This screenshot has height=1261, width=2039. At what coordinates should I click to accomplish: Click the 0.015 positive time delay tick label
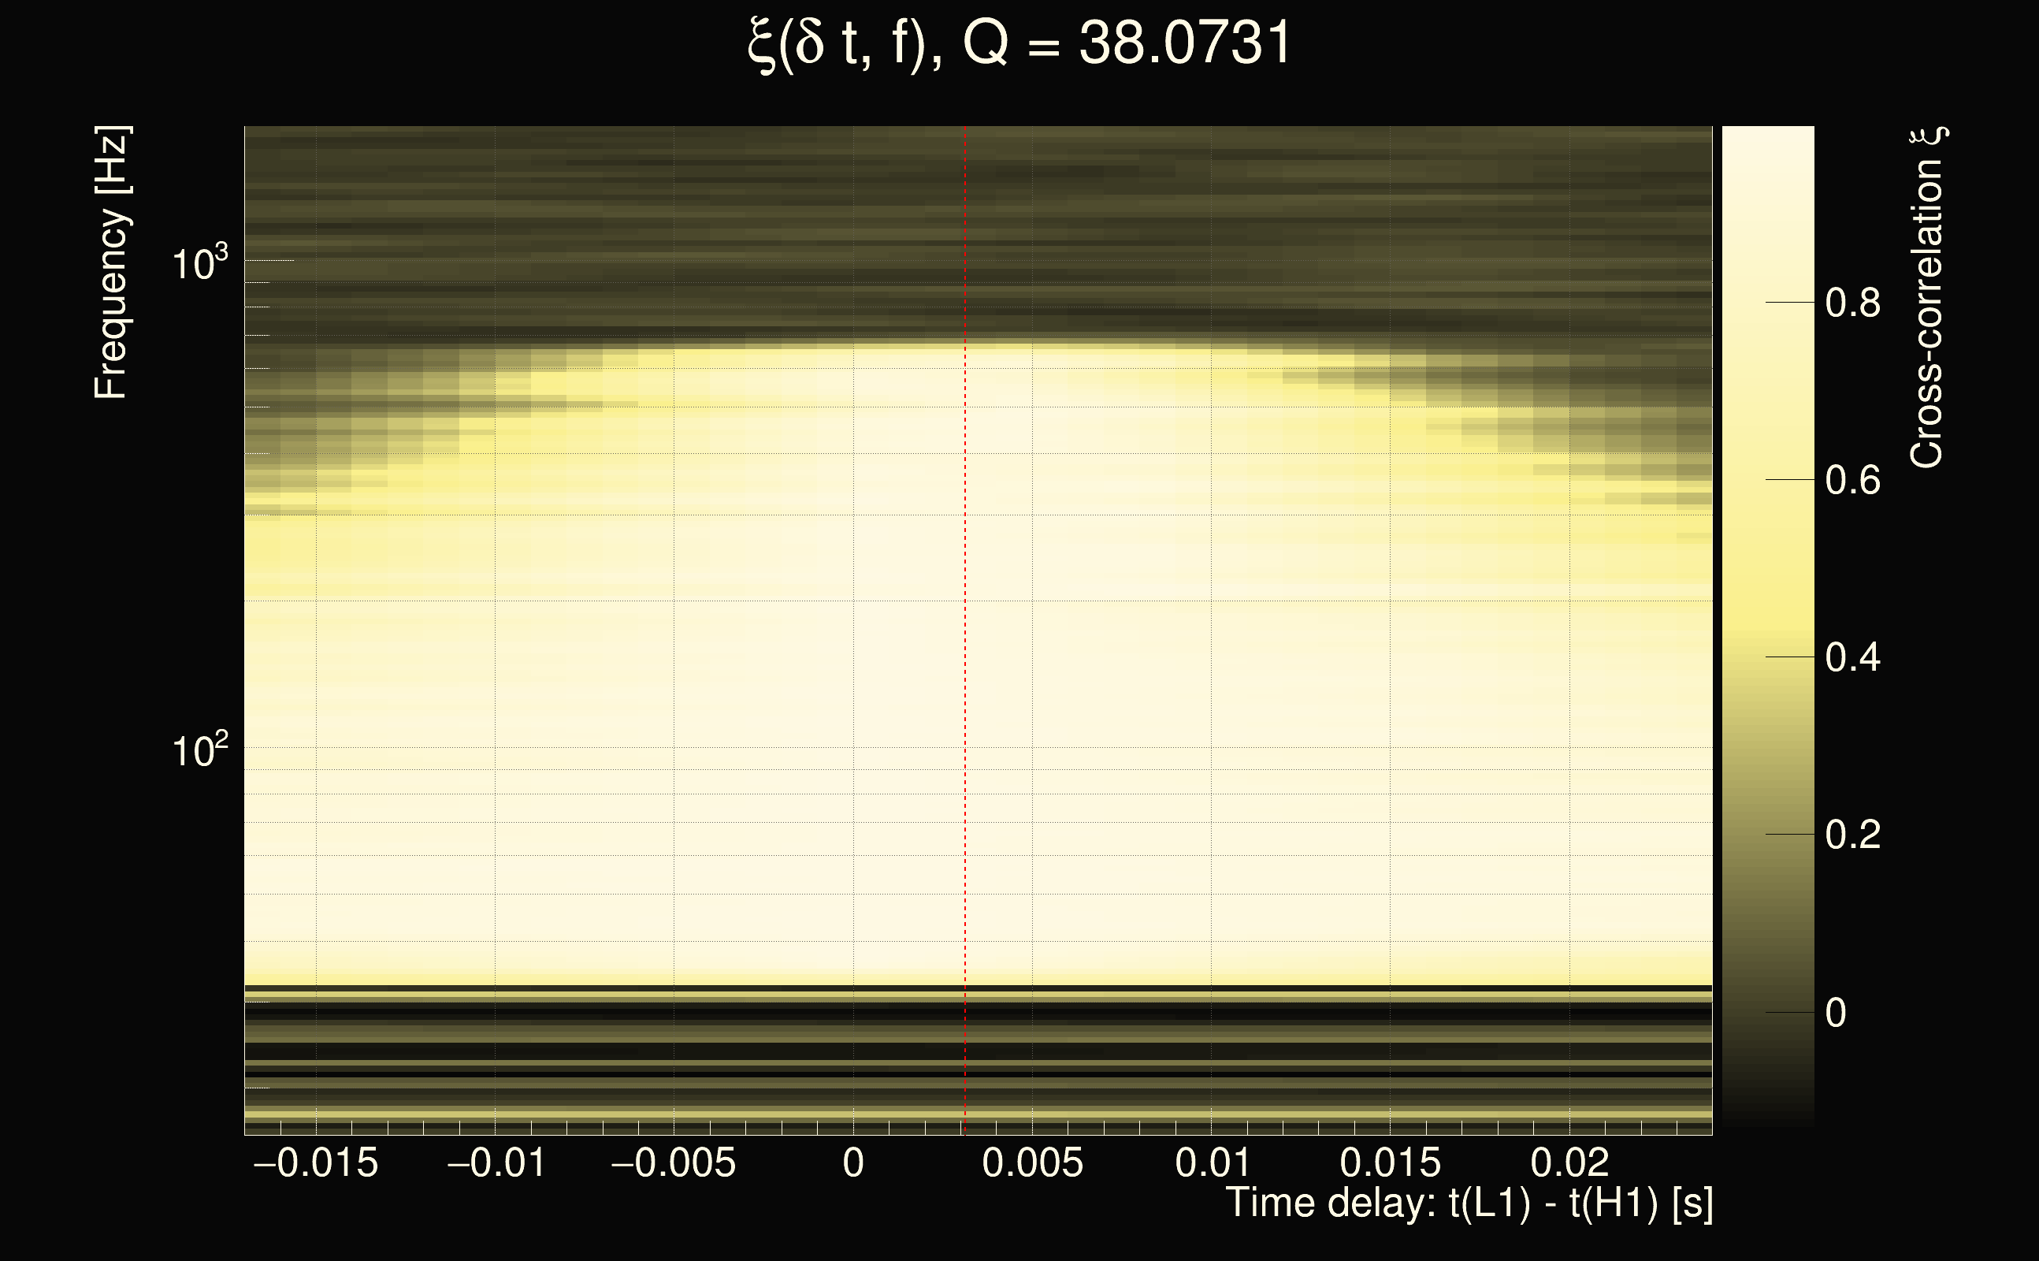[x=1390, y=1163]
